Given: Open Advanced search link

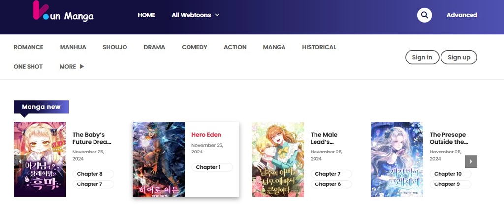Looking at the screenshot, I should point(462,15).
